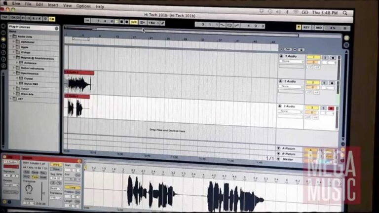Enable Draw Mode pencil icon
This screenshot has width=379, height=213.
(163, 23)
